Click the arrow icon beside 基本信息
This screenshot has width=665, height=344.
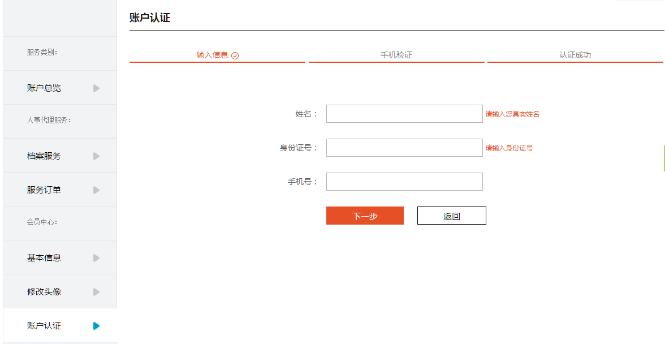point(96,258)
